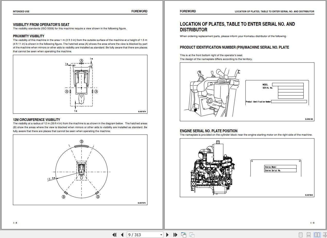This screenshot has width=327, height=238.
Task: Go to the previous page
Action: pyautogui.click(x=122, y=235)
